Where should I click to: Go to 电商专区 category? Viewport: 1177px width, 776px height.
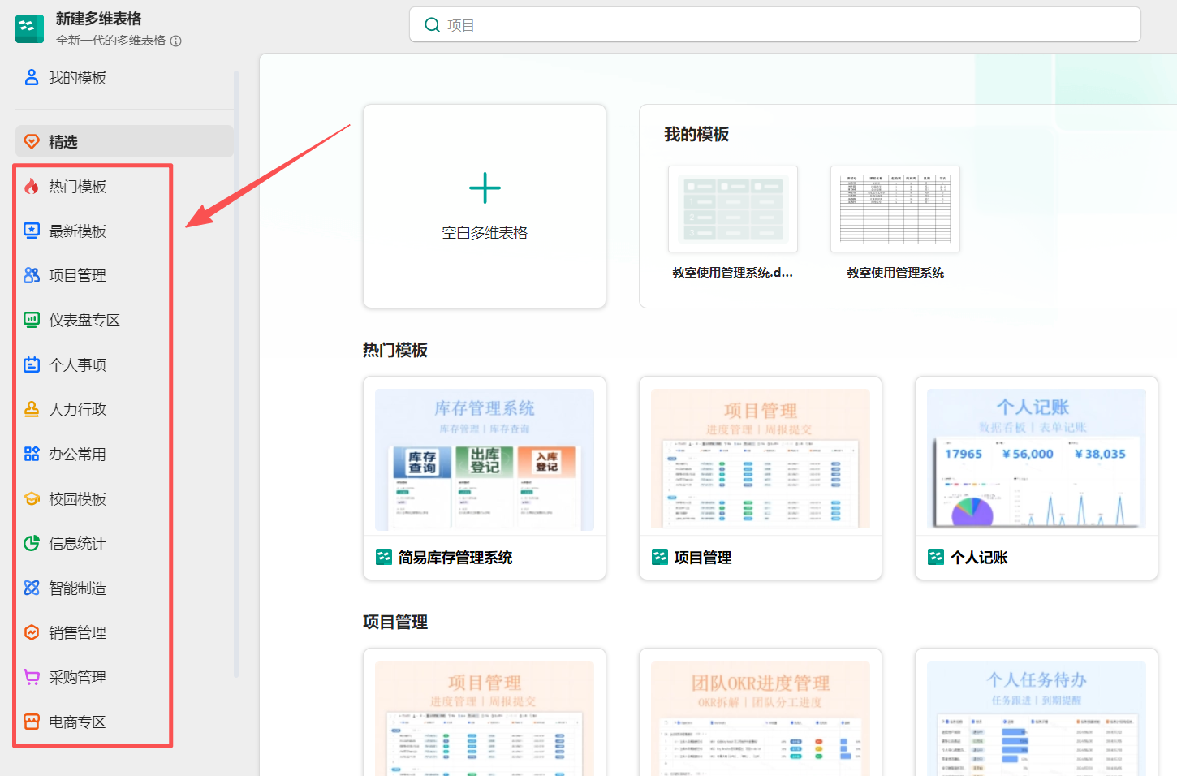[77, 722]
